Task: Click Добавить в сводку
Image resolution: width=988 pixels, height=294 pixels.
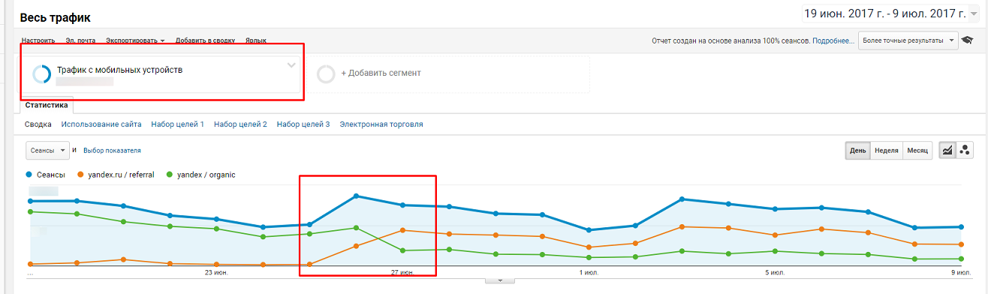Action: pos(205,40)
